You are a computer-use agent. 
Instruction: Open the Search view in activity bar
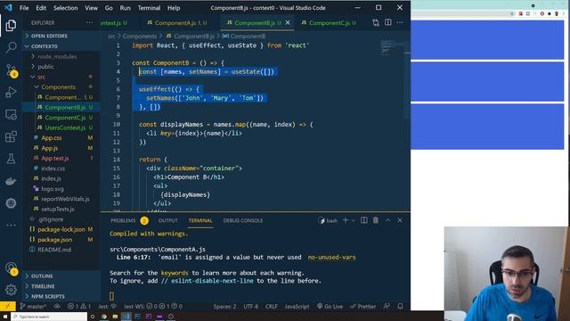click(x=11, y=47)
